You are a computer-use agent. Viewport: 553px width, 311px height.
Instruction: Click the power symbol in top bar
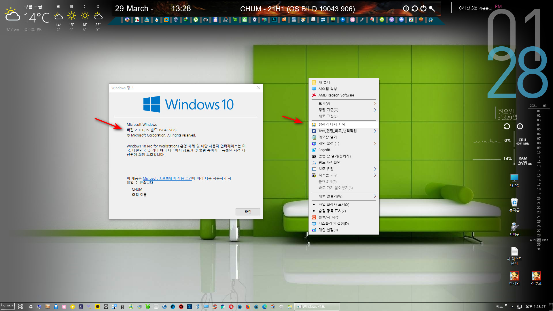pos(423,9)
